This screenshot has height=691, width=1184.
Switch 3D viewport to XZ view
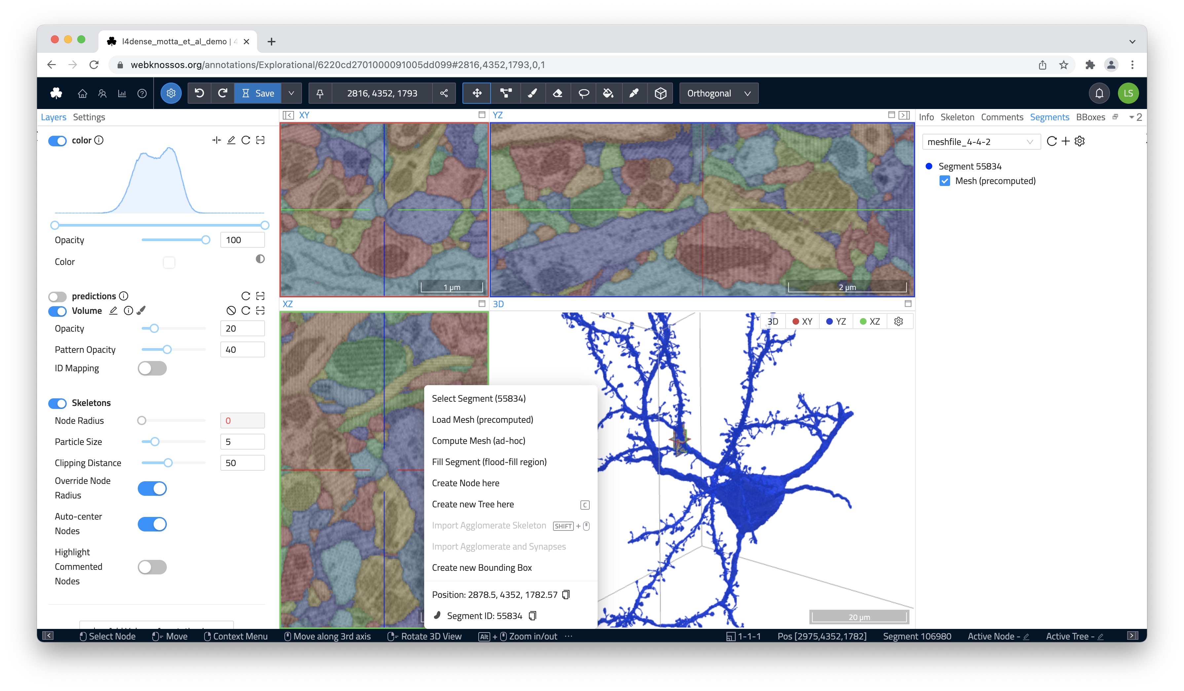(870, 322)
